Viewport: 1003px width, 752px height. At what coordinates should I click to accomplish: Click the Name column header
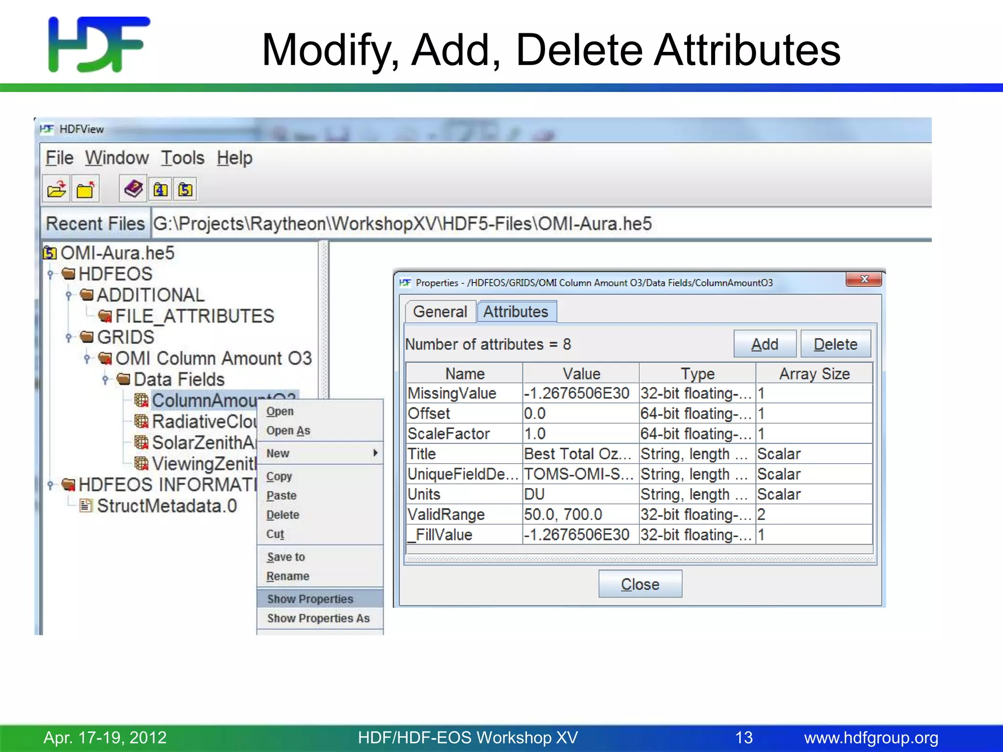point(464,374)
